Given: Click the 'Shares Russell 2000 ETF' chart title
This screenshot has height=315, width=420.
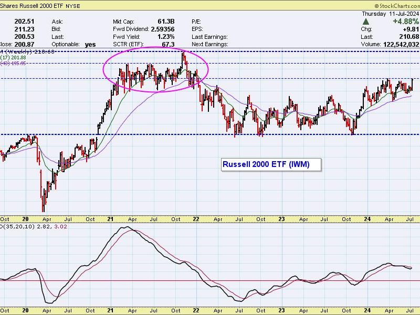Looking at the screenshot, I should [x=31, y=6].
